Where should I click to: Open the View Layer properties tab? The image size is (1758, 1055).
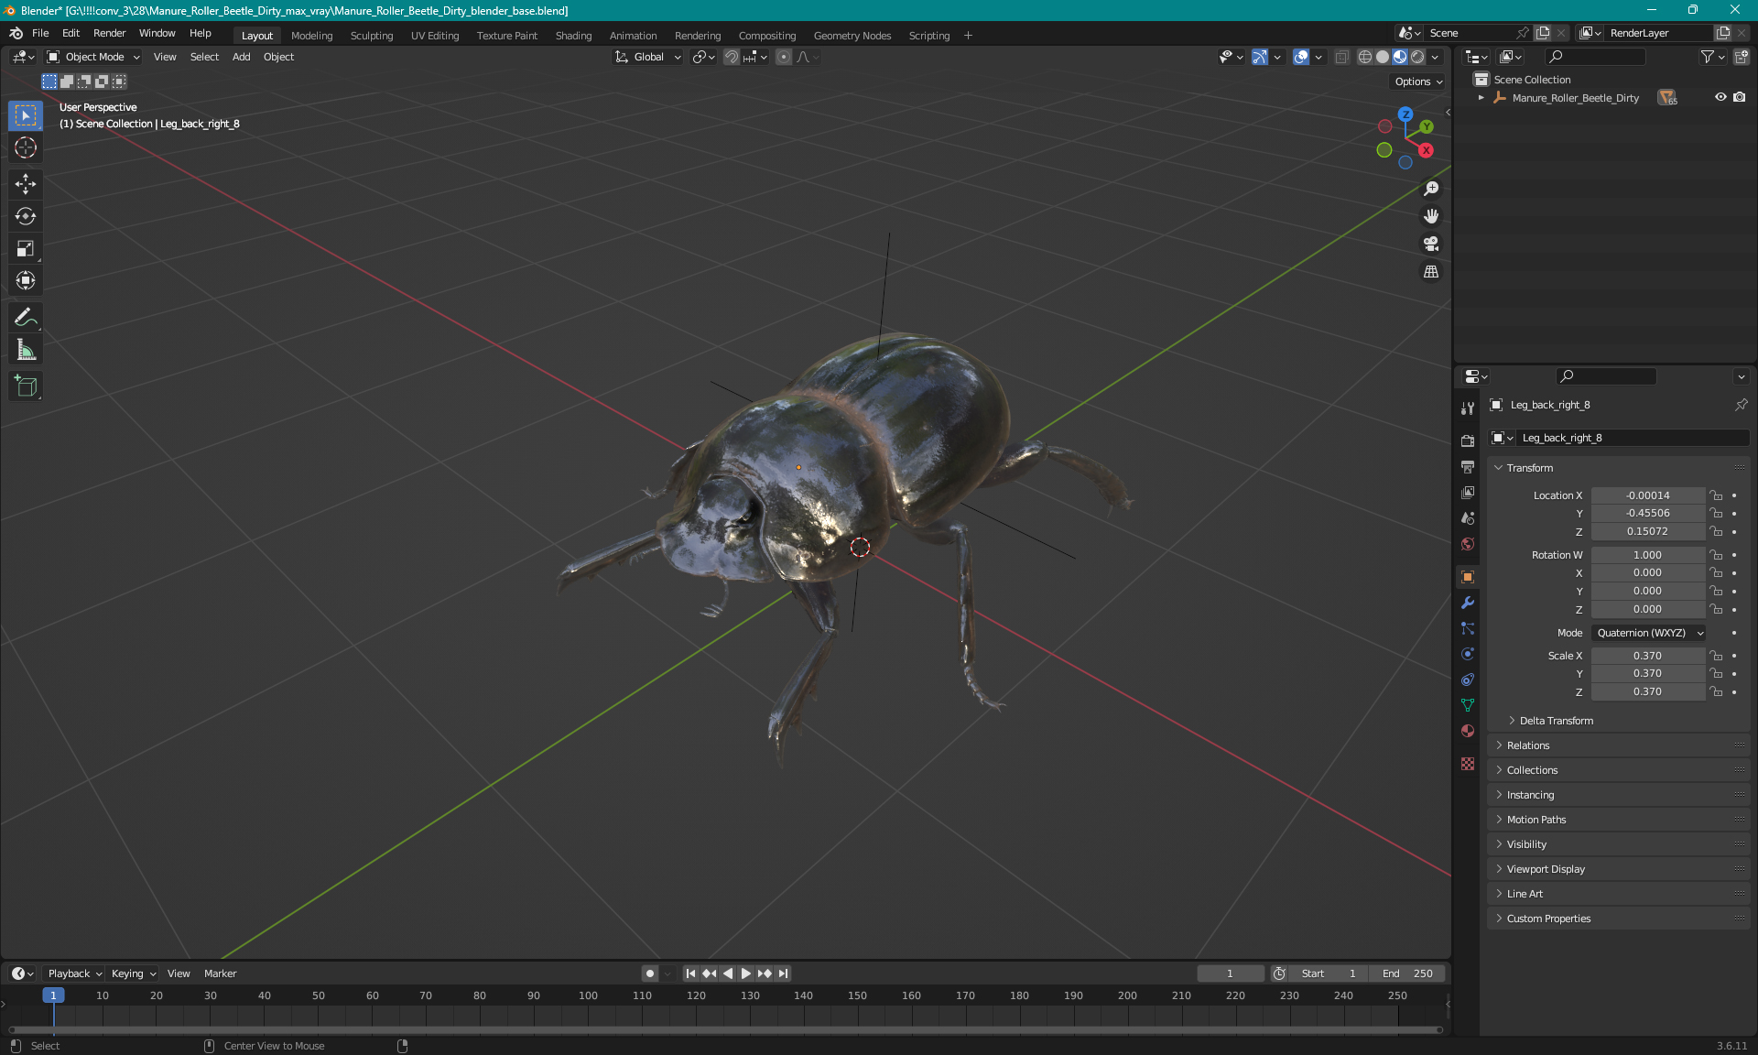point(1468,492)
